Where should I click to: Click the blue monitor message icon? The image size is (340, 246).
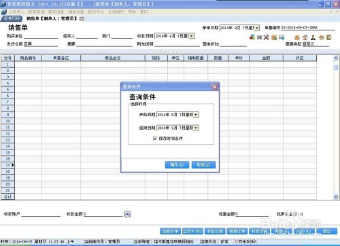(x=282, y=37)
